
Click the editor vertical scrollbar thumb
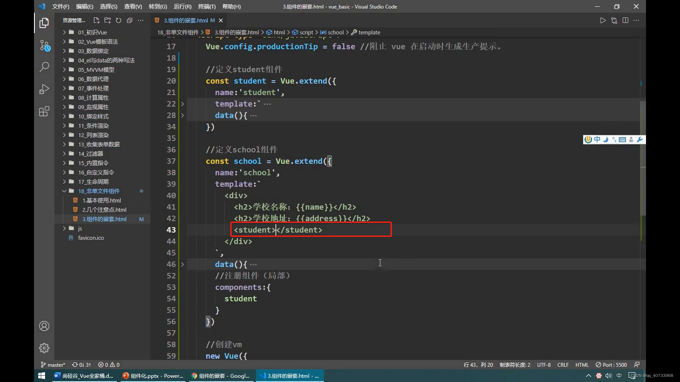643,158
